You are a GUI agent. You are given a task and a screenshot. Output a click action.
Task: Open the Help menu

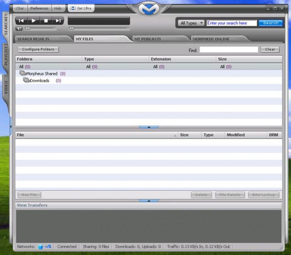tap(58, 8)
